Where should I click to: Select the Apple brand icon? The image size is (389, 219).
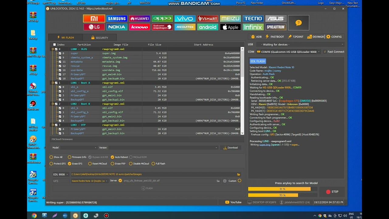coord(230,27)
